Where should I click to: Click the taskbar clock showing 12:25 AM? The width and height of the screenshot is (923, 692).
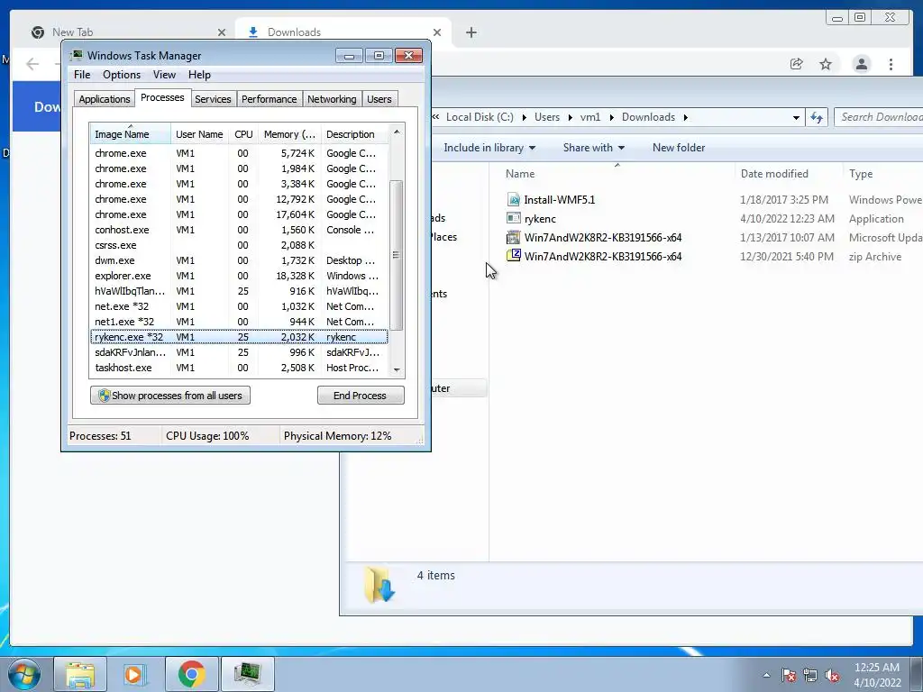(x=877, y=675)
